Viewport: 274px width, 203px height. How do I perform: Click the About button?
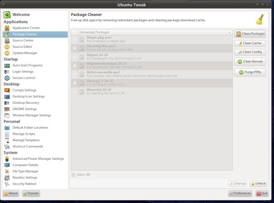pos(11,193)
